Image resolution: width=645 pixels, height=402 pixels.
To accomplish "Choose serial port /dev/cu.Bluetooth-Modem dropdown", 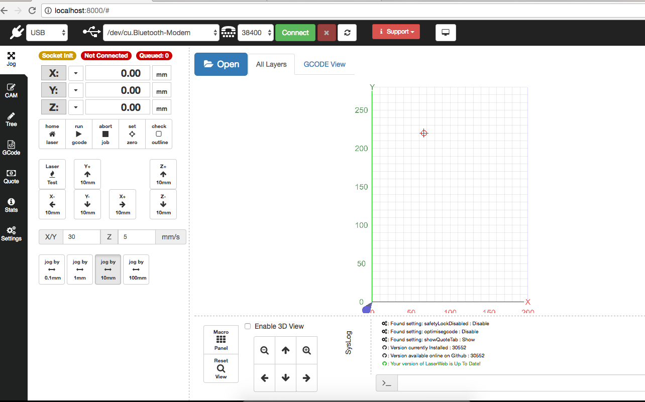I will [x=161, y=33].
